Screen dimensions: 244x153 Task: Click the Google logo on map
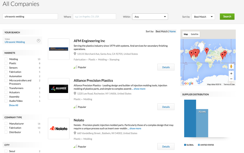point(188,83)
